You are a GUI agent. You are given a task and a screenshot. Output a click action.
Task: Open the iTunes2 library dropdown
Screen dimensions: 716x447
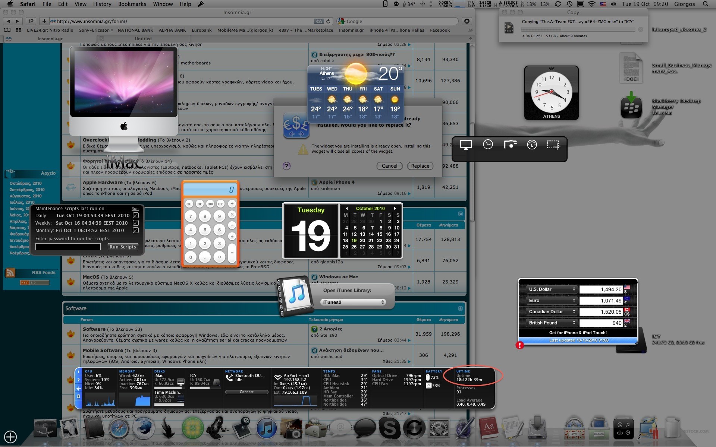tap(353, 302)
